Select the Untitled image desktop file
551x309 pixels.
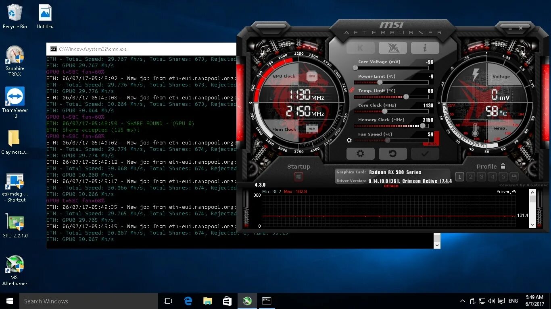pos(45,17)
